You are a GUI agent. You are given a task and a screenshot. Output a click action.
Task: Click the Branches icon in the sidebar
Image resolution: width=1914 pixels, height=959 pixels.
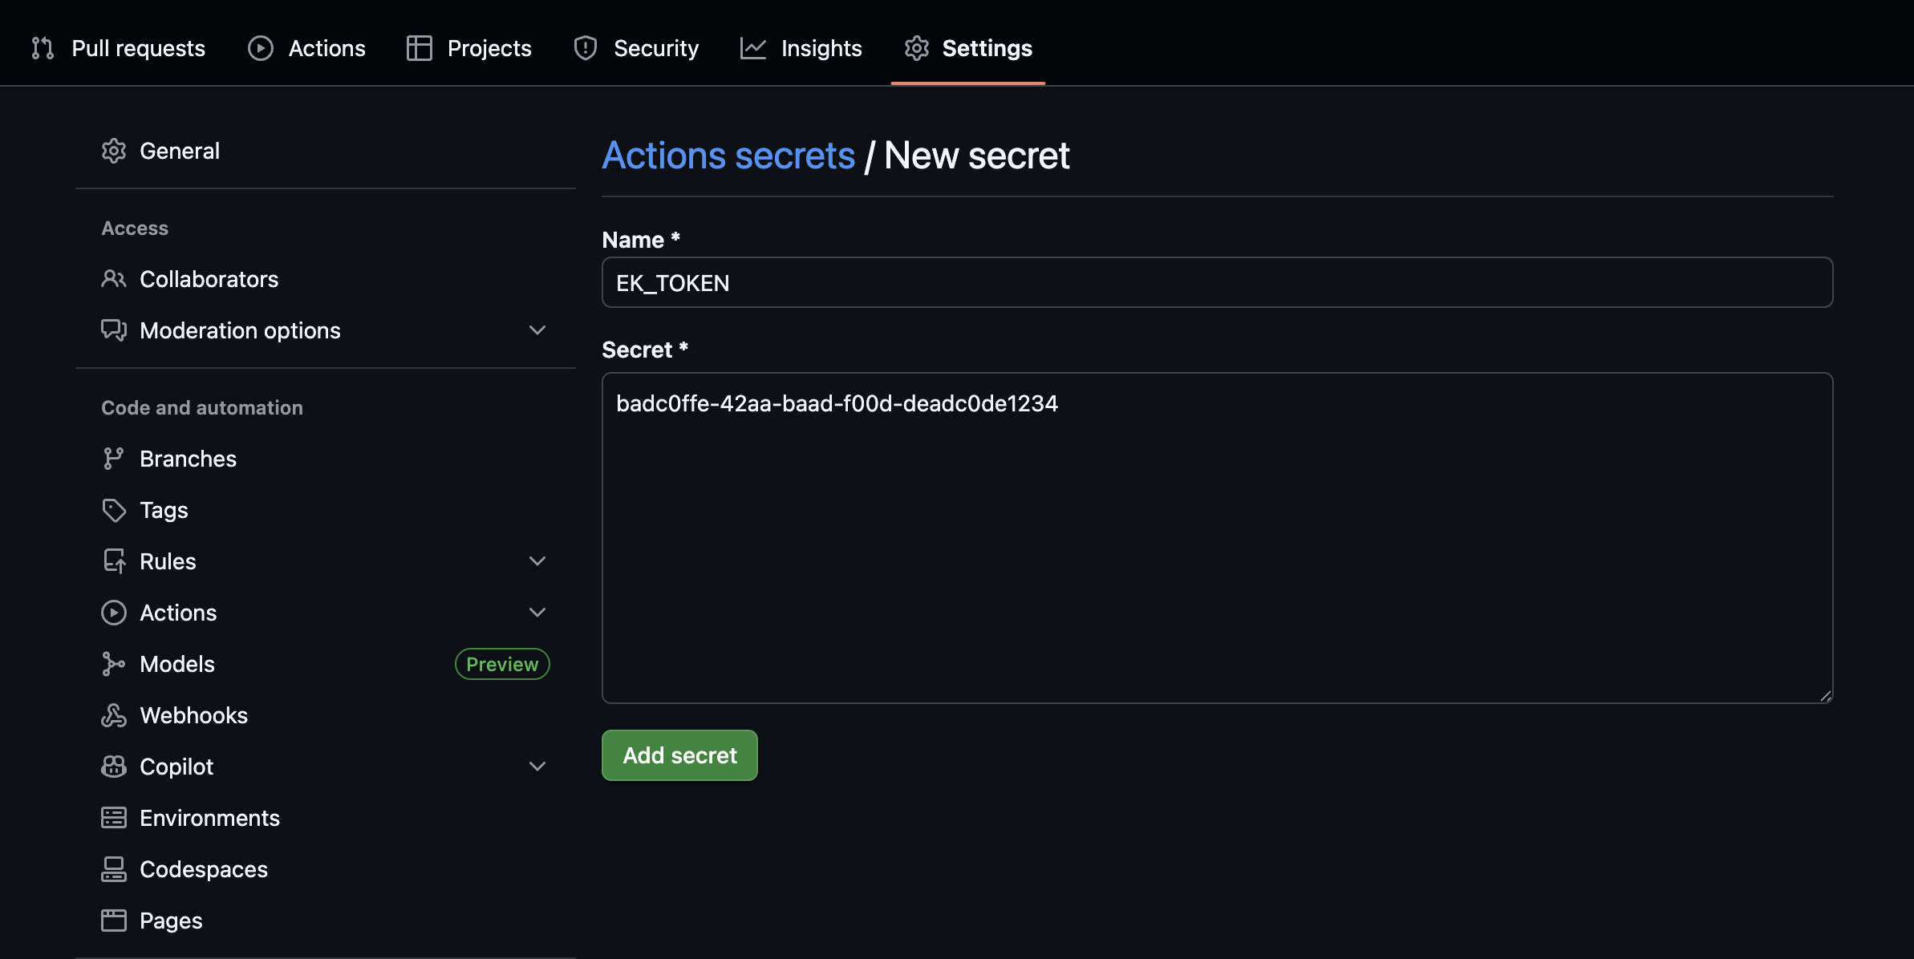click(x=115, y=458)
